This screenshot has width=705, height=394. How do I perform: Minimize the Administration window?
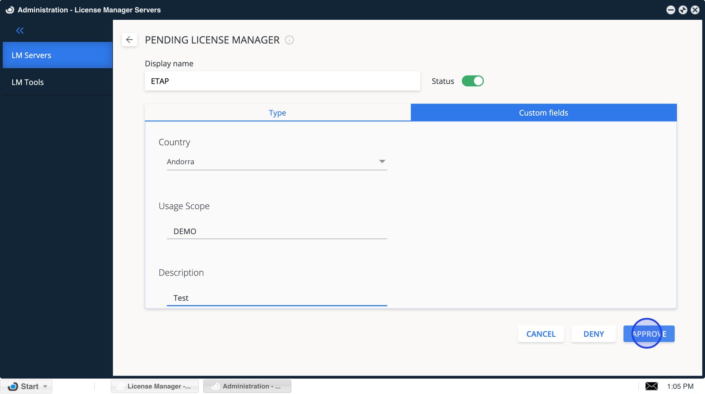tap(671, 10)
